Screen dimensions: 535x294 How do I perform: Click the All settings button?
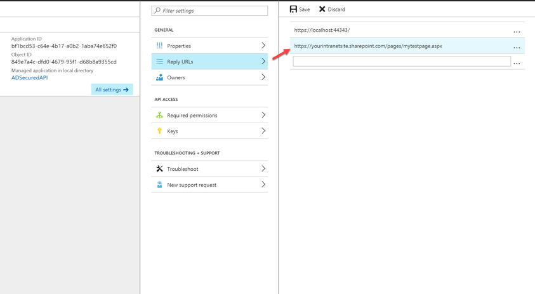pos(112,90)
